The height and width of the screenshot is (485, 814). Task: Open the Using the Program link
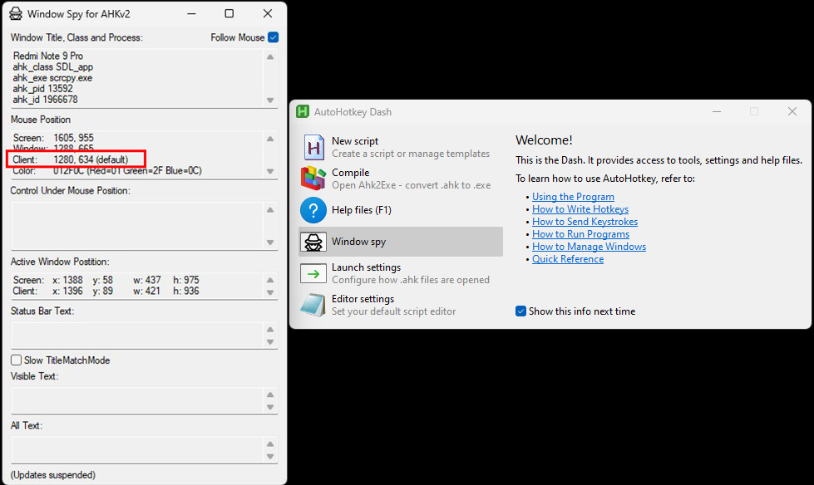pos(573,197)
